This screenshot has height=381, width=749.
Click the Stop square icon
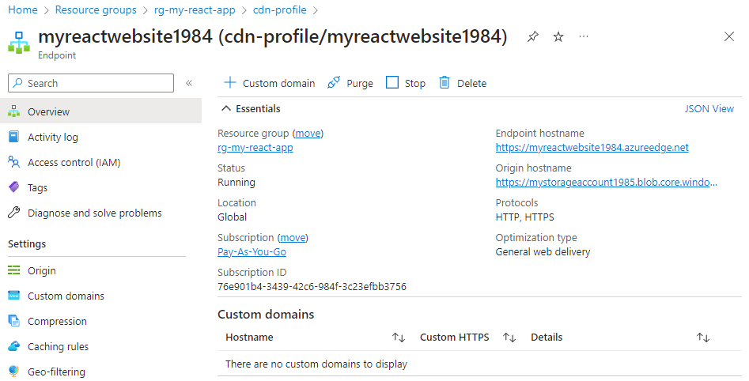pos(392,82)
